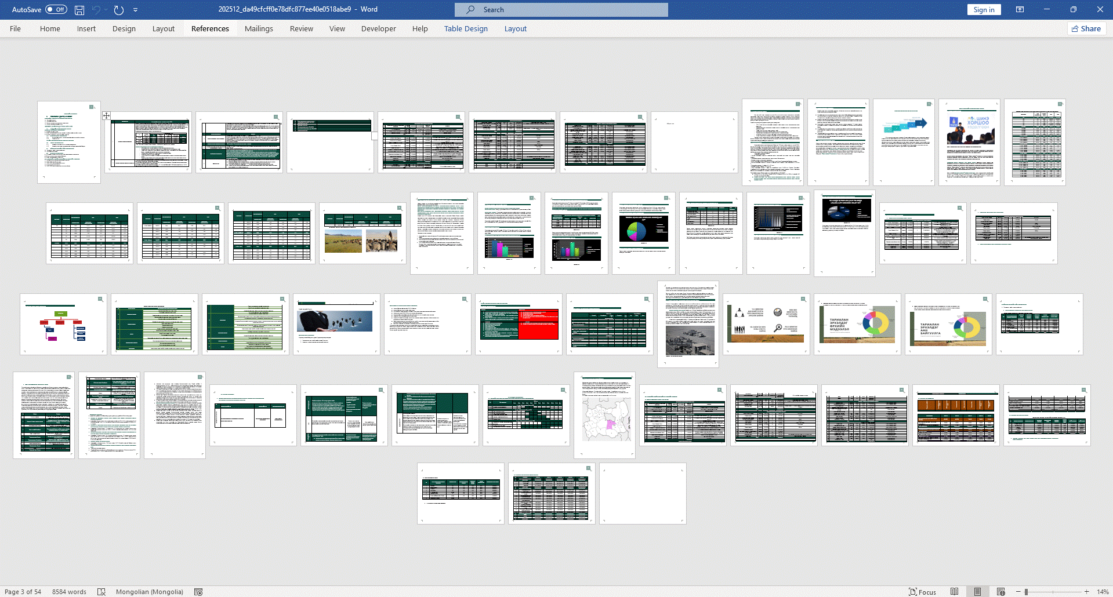Click the Sign in button

point(984,10)
